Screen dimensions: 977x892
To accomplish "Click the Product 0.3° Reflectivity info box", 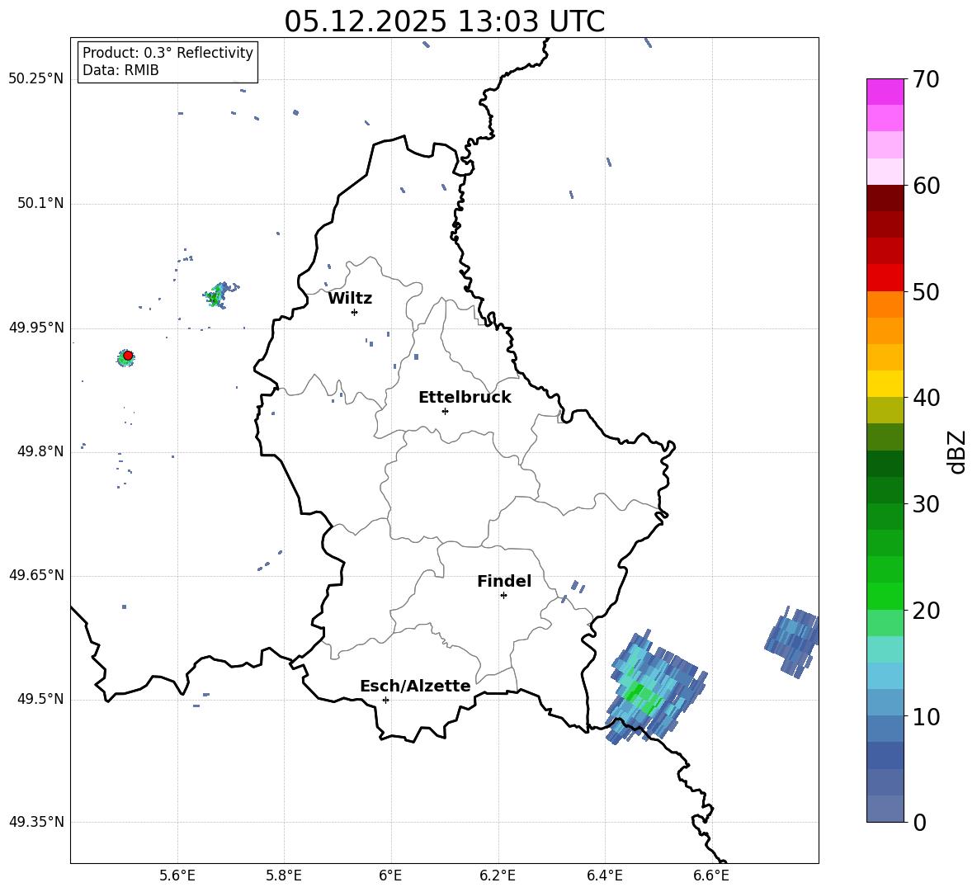I will coord(168,62).
